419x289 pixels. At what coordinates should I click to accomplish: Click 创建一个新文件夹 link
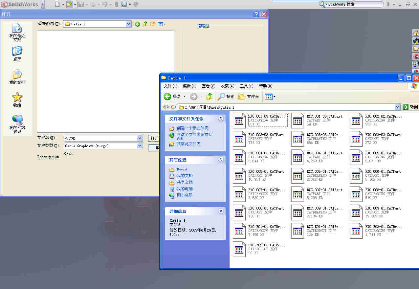tap(192, 128)
